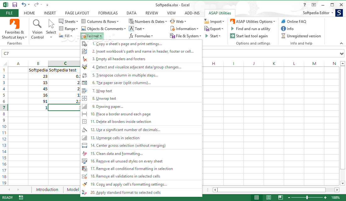
Task: Click the Undo arrow icon
Action: (x=24, y=5)
